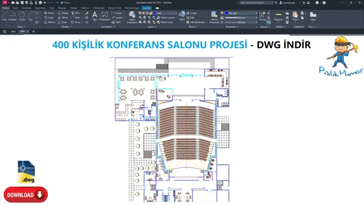Click the Erase pencil icon in Modify

click(87, 13)
